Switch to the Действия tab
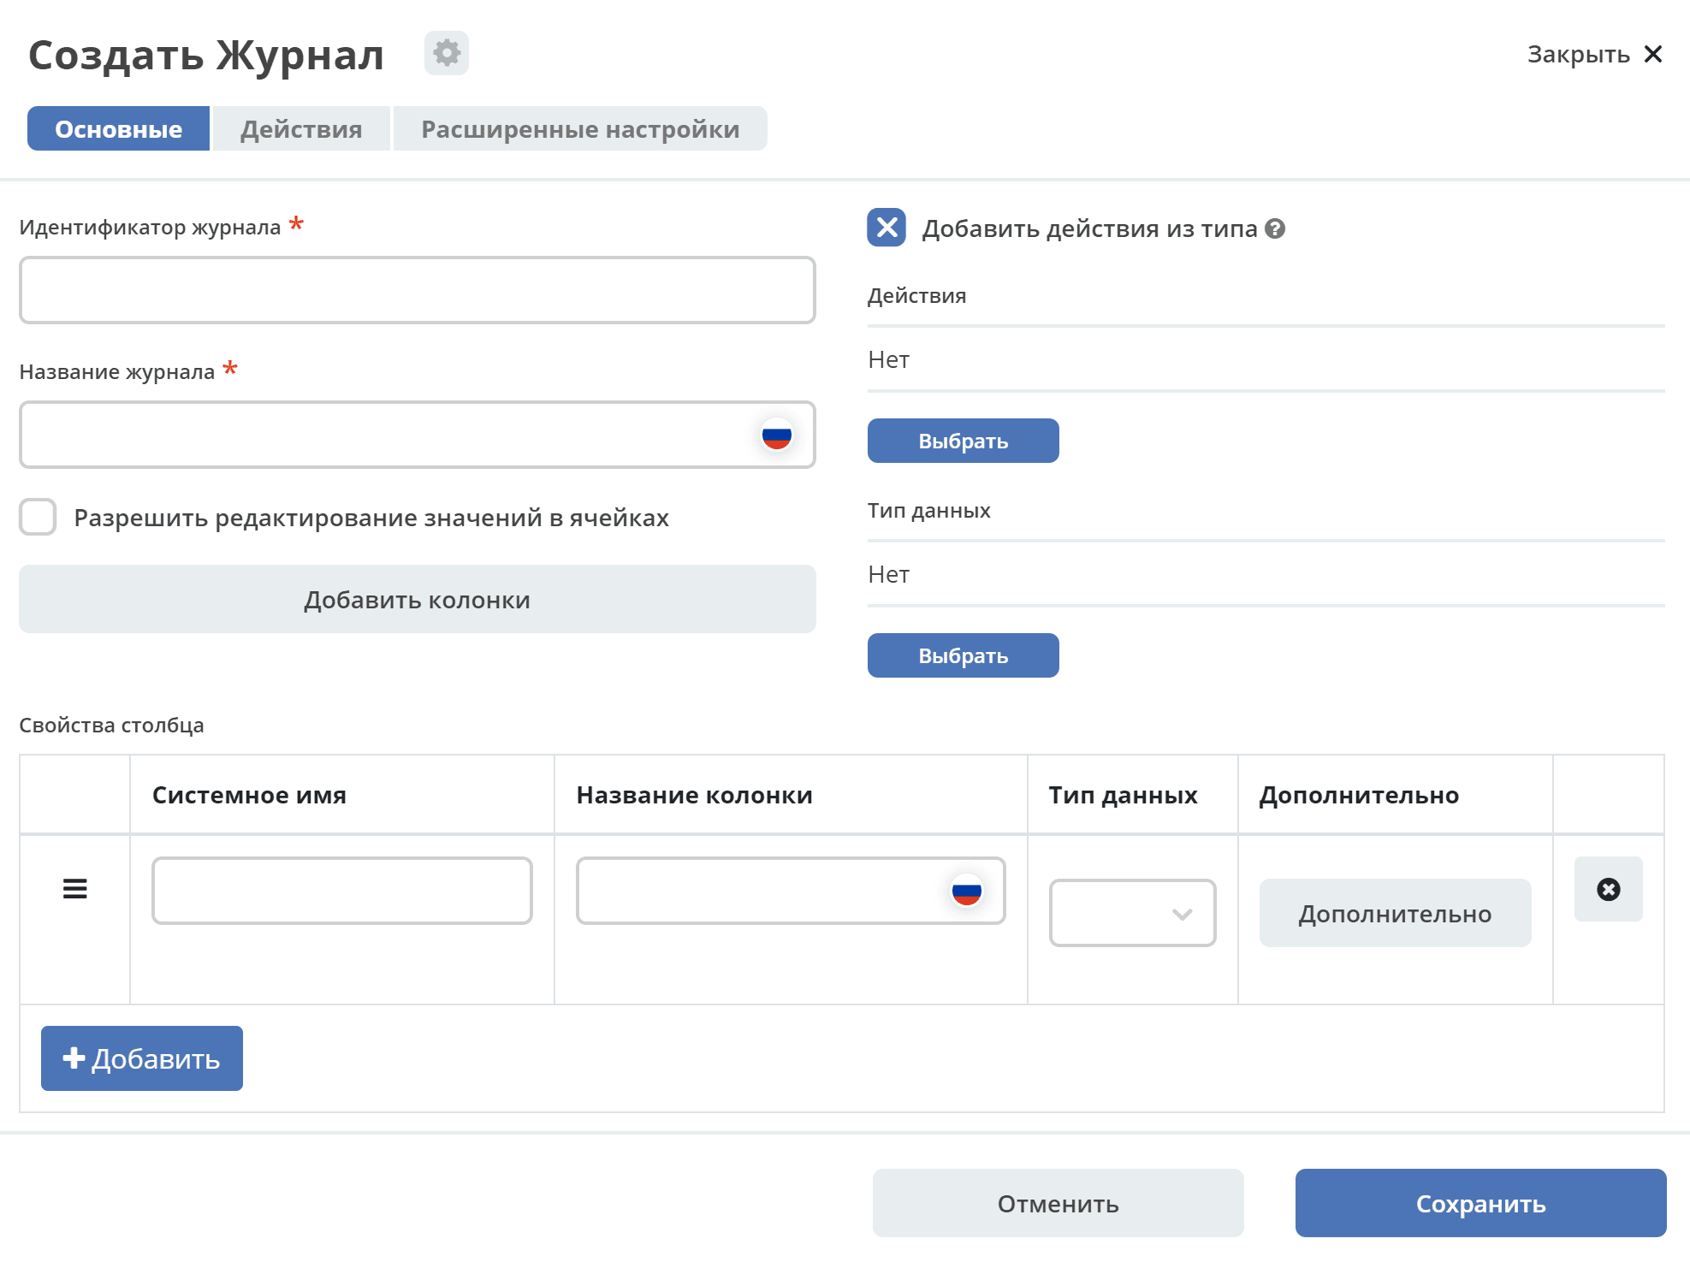Image resolution: width=1690 pixels, height=1274 pixels. (x=301, y=128)
